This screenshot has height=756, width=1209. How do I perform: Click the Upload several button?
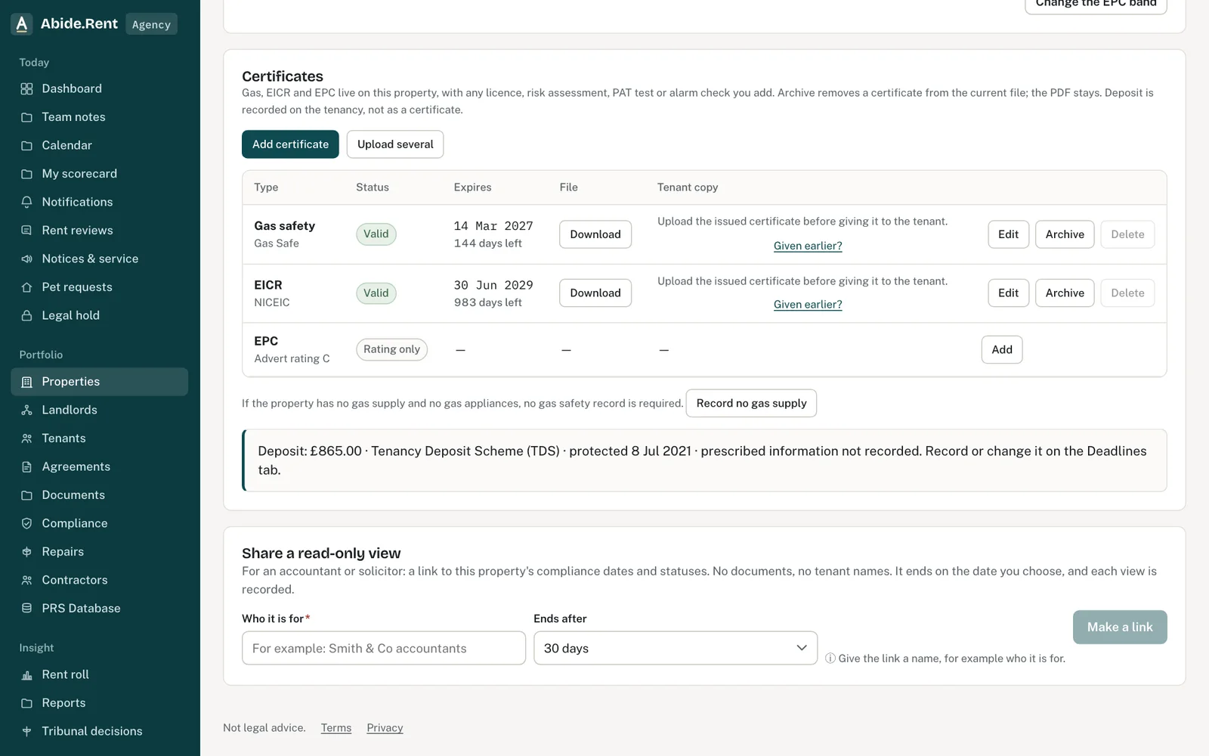click(395, 144)
